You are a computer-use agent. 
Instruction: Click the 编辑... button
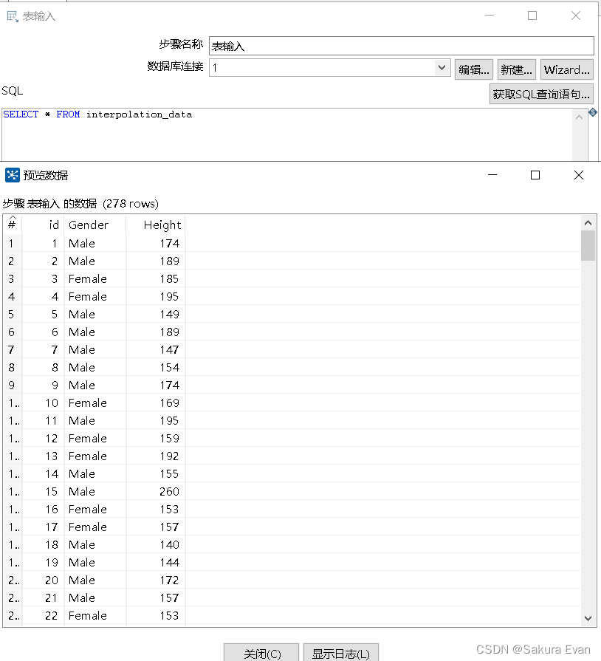coord(474,69)
